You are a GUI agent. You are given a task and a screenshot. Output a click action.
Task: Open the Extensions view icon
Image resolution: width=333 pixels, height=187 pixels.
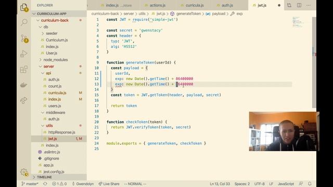tap(24, 69)
